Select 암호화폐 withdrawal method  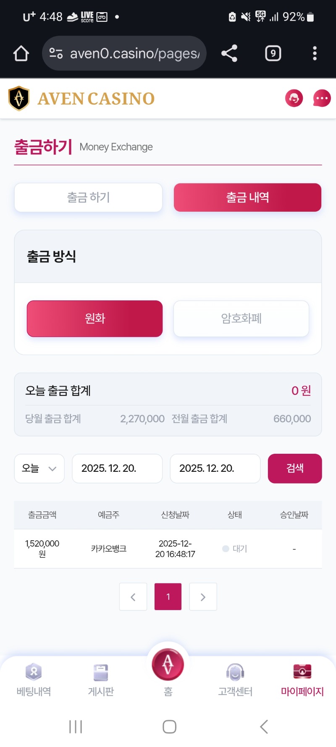pyautogui.click(x=241, y=318)
